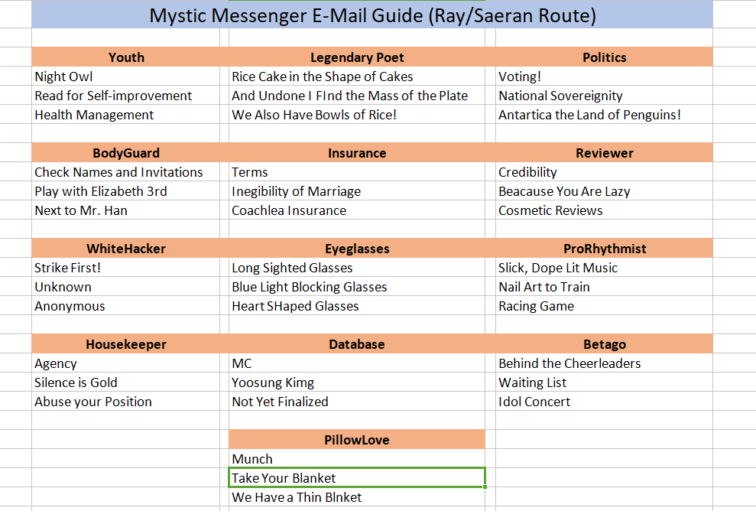Select the 'Insurance' header cell
Image resolution: width=756 pixels, height=511 pixels.
357,152
